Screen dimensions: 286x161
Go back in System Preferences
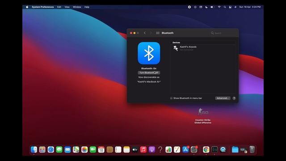[145, 33]
